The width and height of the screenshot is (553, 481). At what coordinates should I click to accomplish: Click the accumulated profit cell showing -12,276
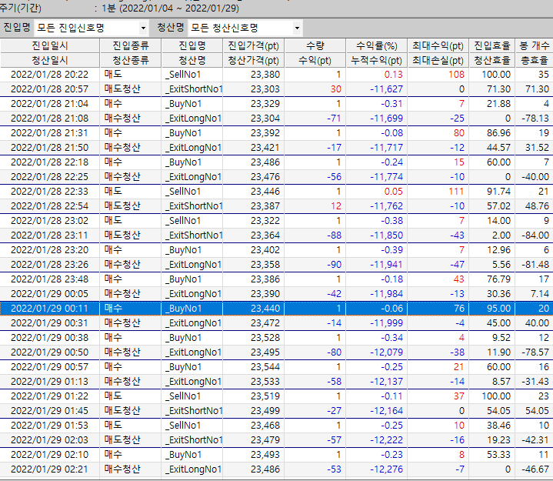pos(376,469)
